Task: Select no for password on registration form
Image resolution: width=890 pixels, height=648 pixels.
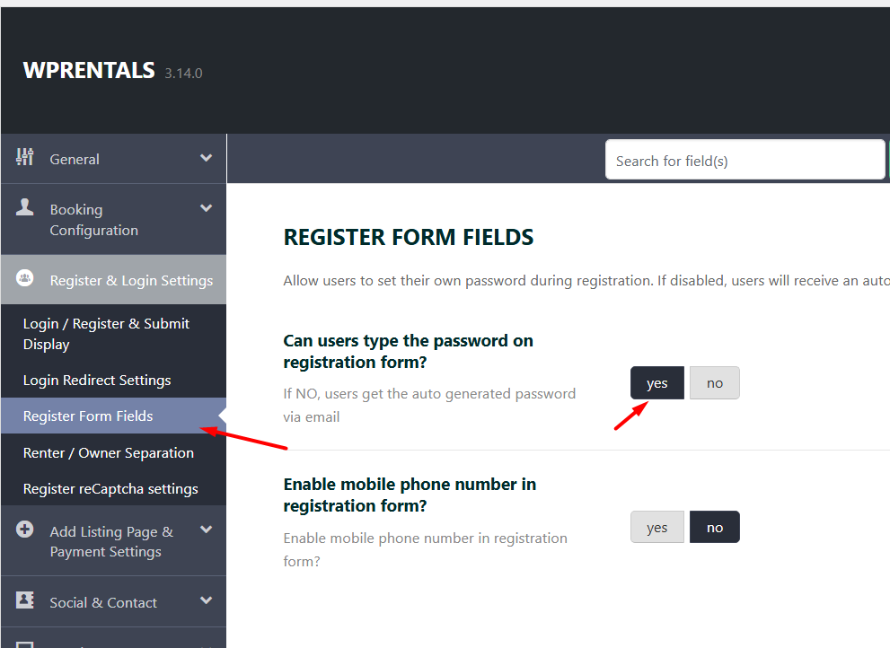Action: pos(715,383)
